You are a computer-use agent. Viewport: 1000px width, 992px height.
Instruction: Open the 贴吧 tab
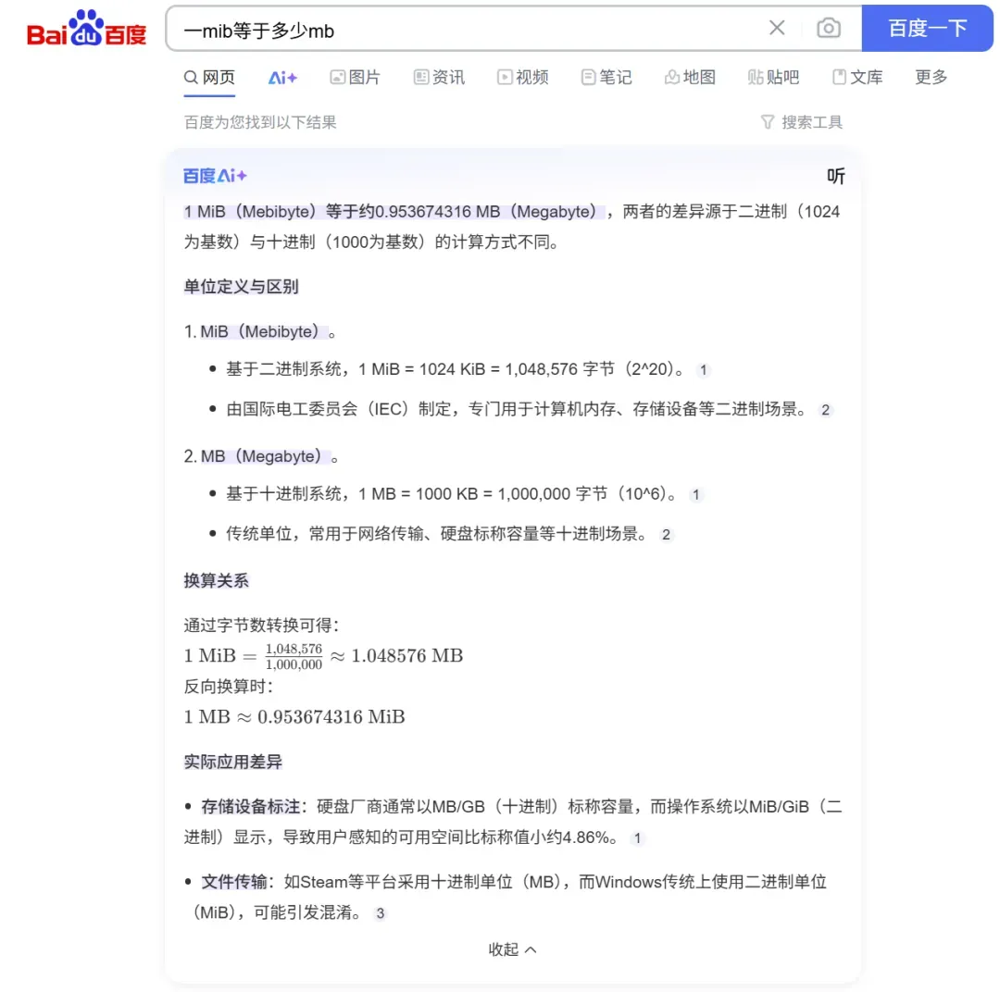773,78
